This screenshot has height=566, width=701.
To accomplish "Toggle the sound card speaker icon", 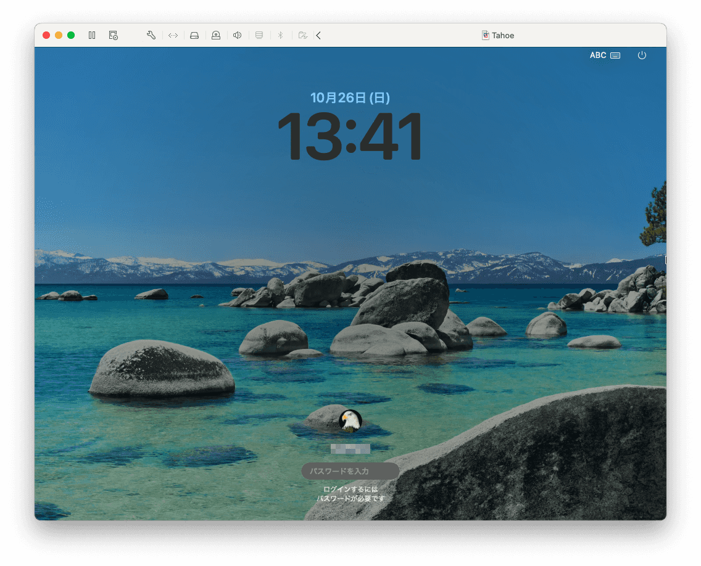I will [237, 35].
